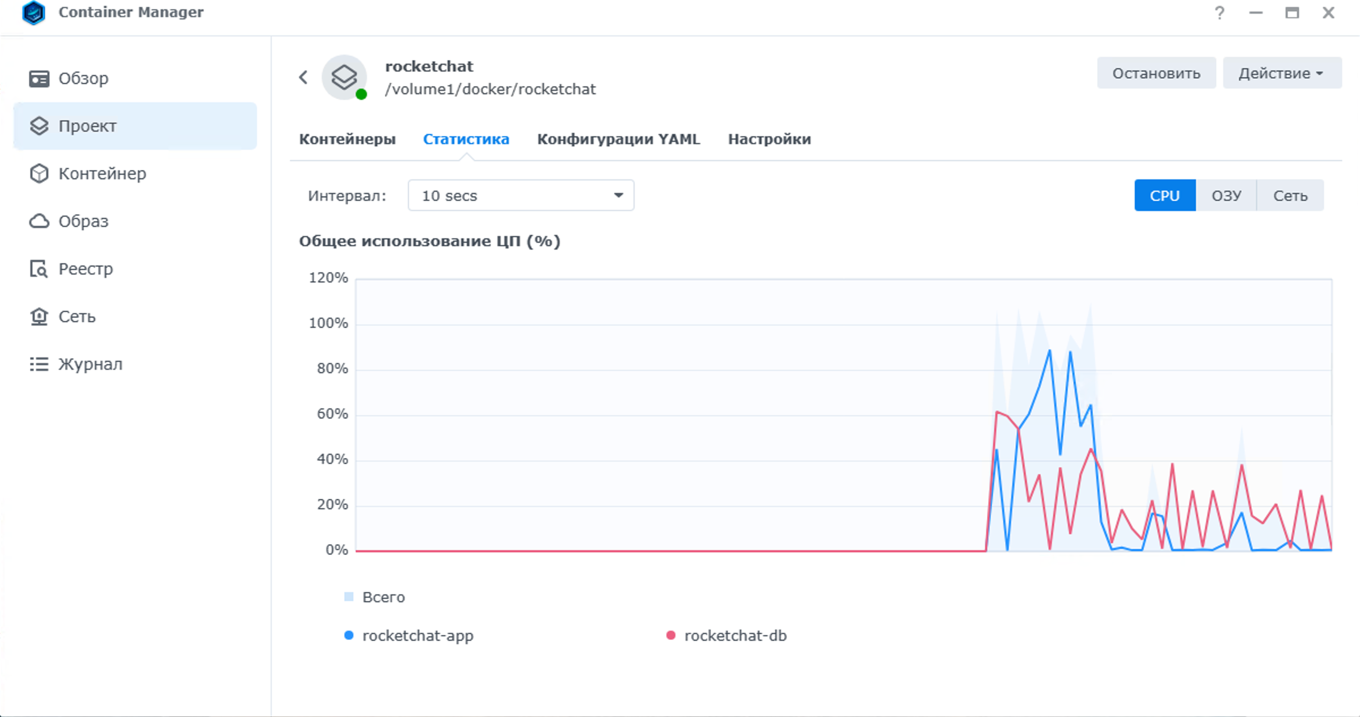Viewport: 1360px width, 717px height.
Task: Expand the Действие action dropdown
Action: pyautogui.click(x=1282, y=73)
